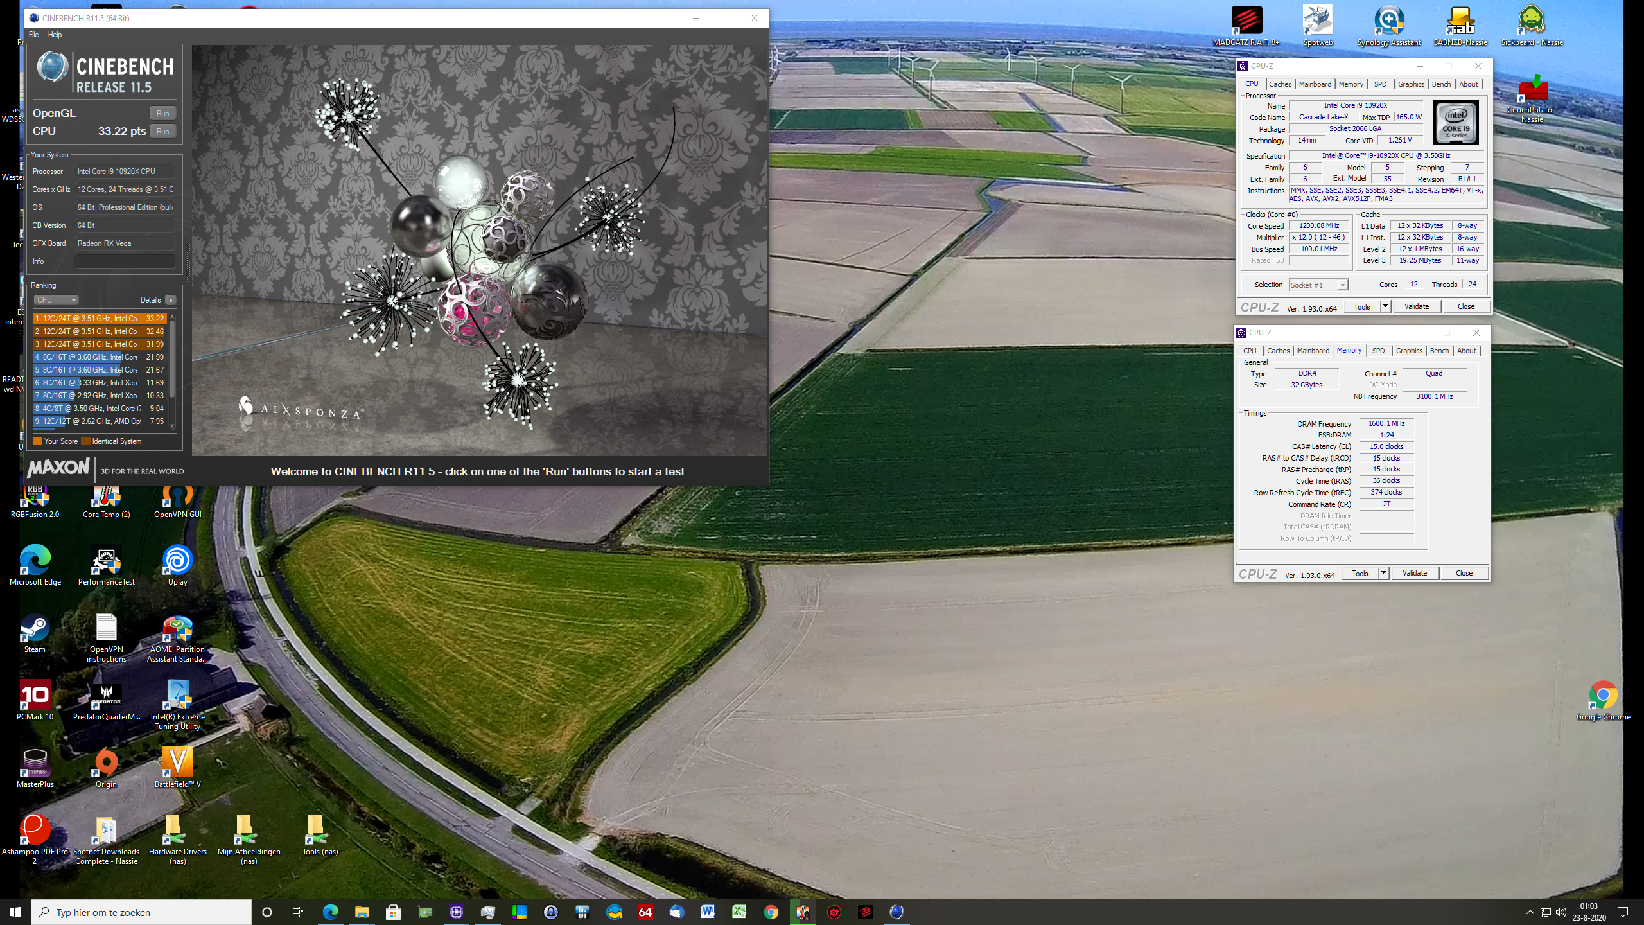Screen dimensions: 1644x925
Task: Open the About tab in upper CPU-Z window
Action: (x=1468, y=84)
